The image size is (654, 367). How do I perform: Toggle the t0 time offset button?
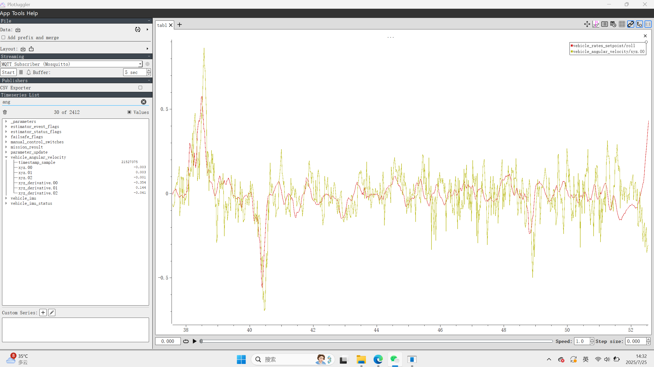click(639, 24)
